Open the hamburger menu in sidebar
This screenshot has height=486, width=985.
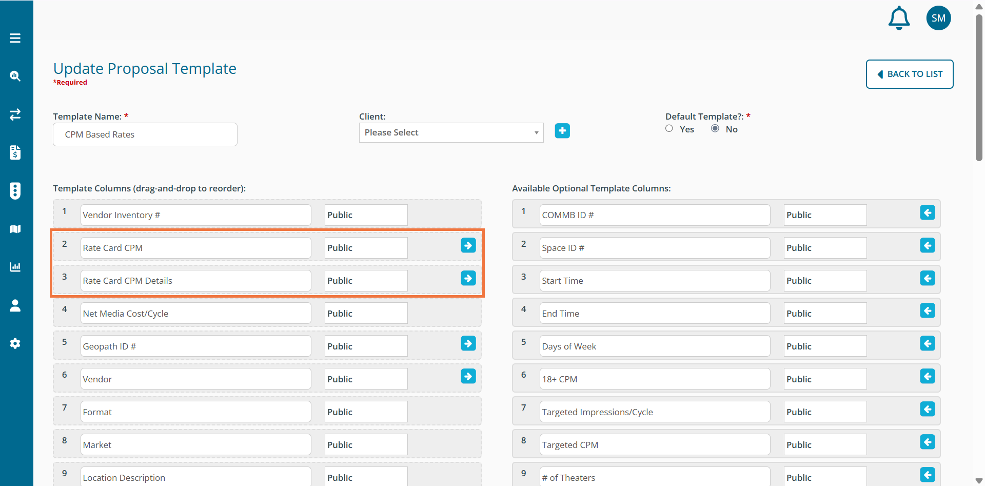(15, 38)
